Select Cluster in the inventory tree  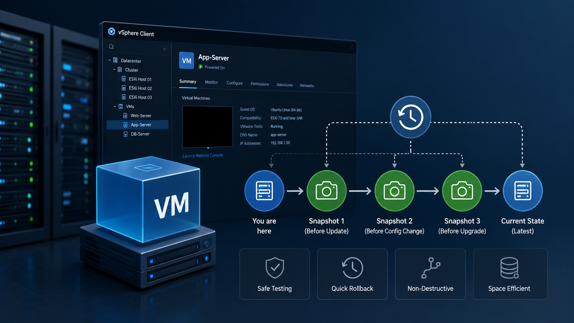pos(131,70)
